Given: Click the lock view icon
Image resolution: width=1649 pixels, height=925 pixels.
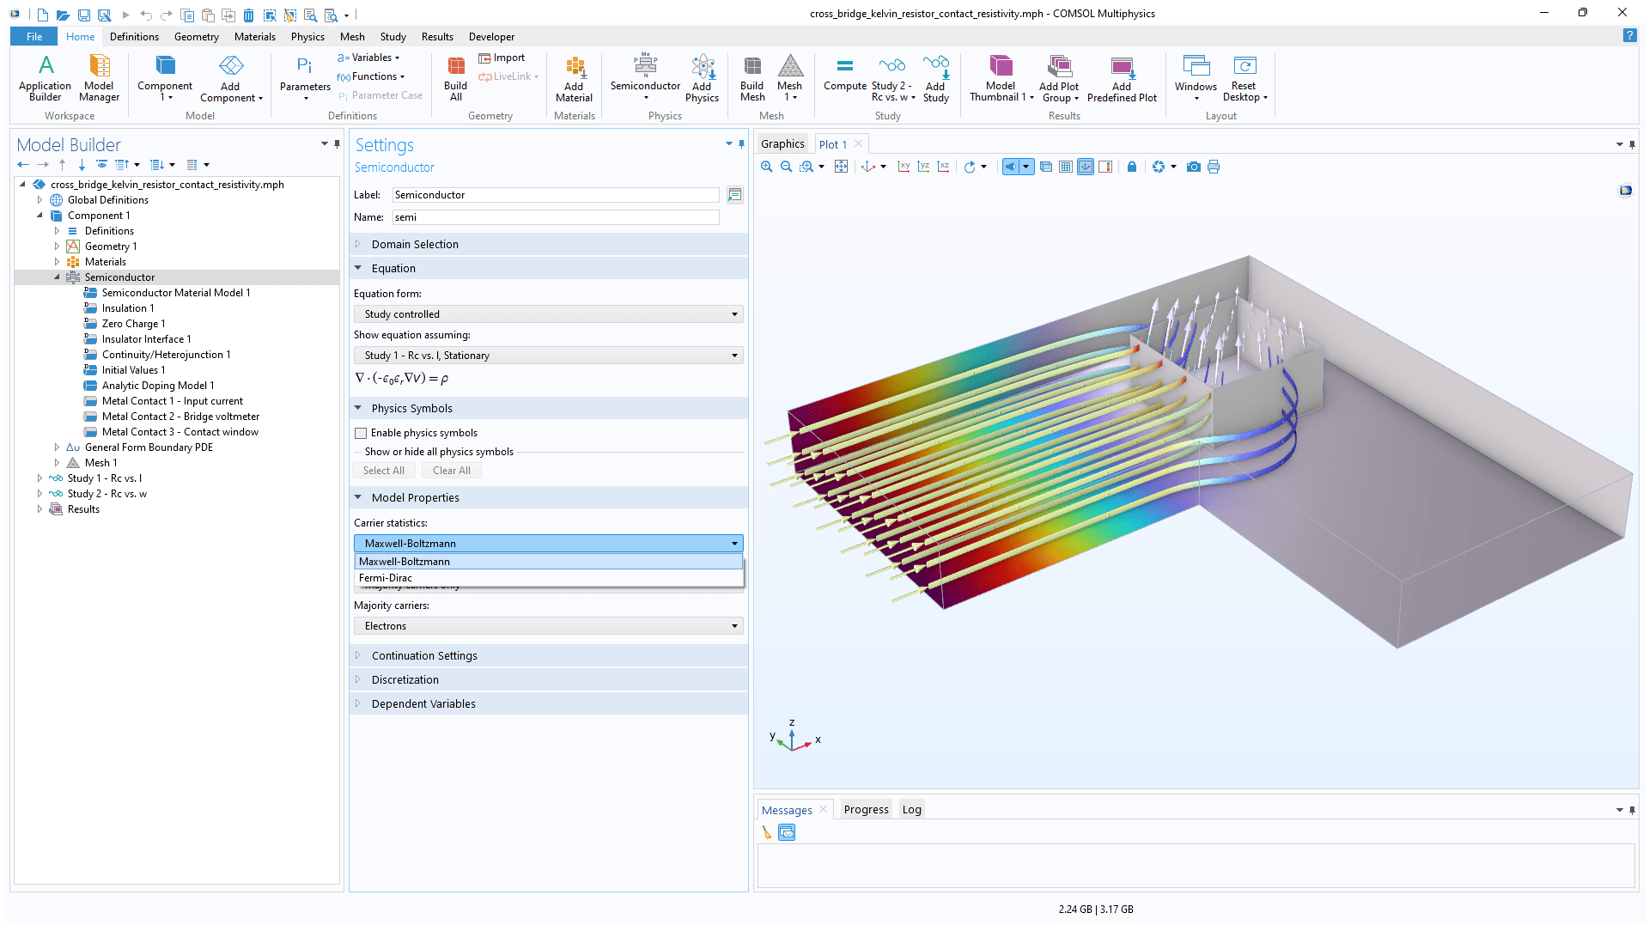Looking at the screenshot, I should [1132, 167].
